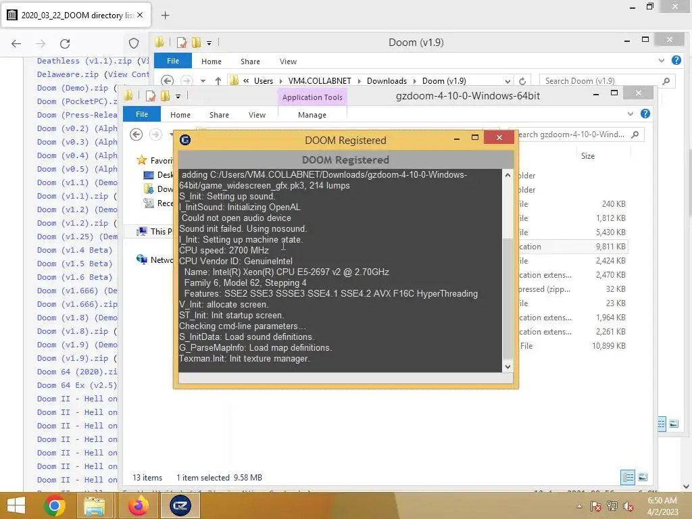Switch to large icons view in gzdoom window
The image size is (692, 519).
pos(643,477)
